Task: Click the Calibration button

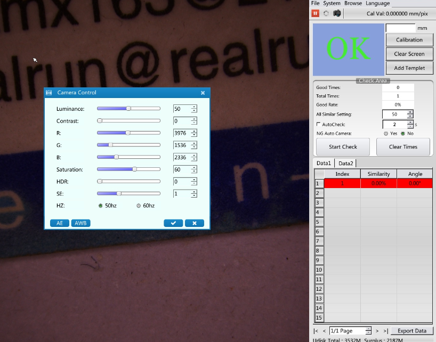Action: click(409, 40)
